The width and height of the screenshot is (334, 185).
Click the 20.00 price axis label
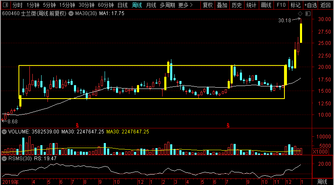[x=324, y=67]
